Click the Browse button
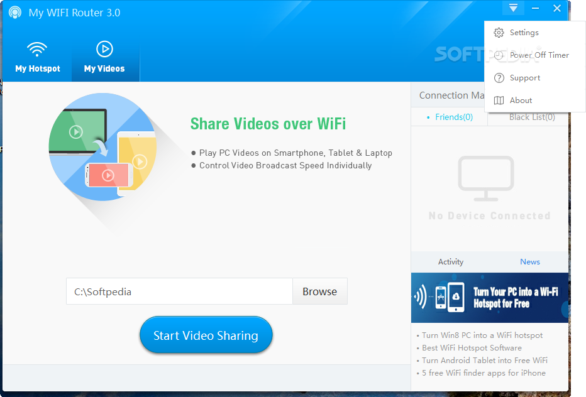 click(x=320, y=291)
